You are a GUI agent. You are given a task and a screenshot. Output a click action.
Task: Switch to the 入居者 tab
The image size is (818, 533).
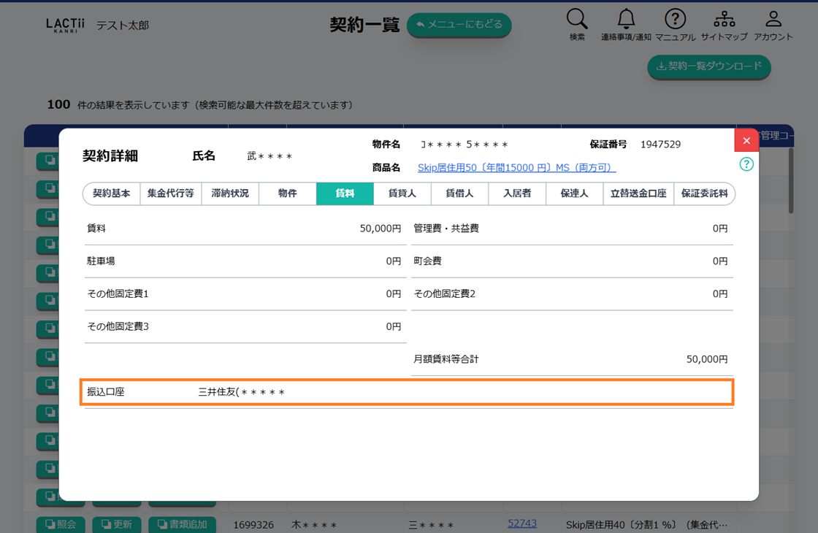(517, 193)
